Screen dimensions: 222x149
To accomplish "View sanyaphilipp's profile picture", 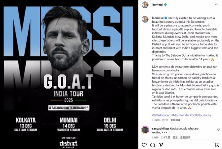I will [145, 130].
